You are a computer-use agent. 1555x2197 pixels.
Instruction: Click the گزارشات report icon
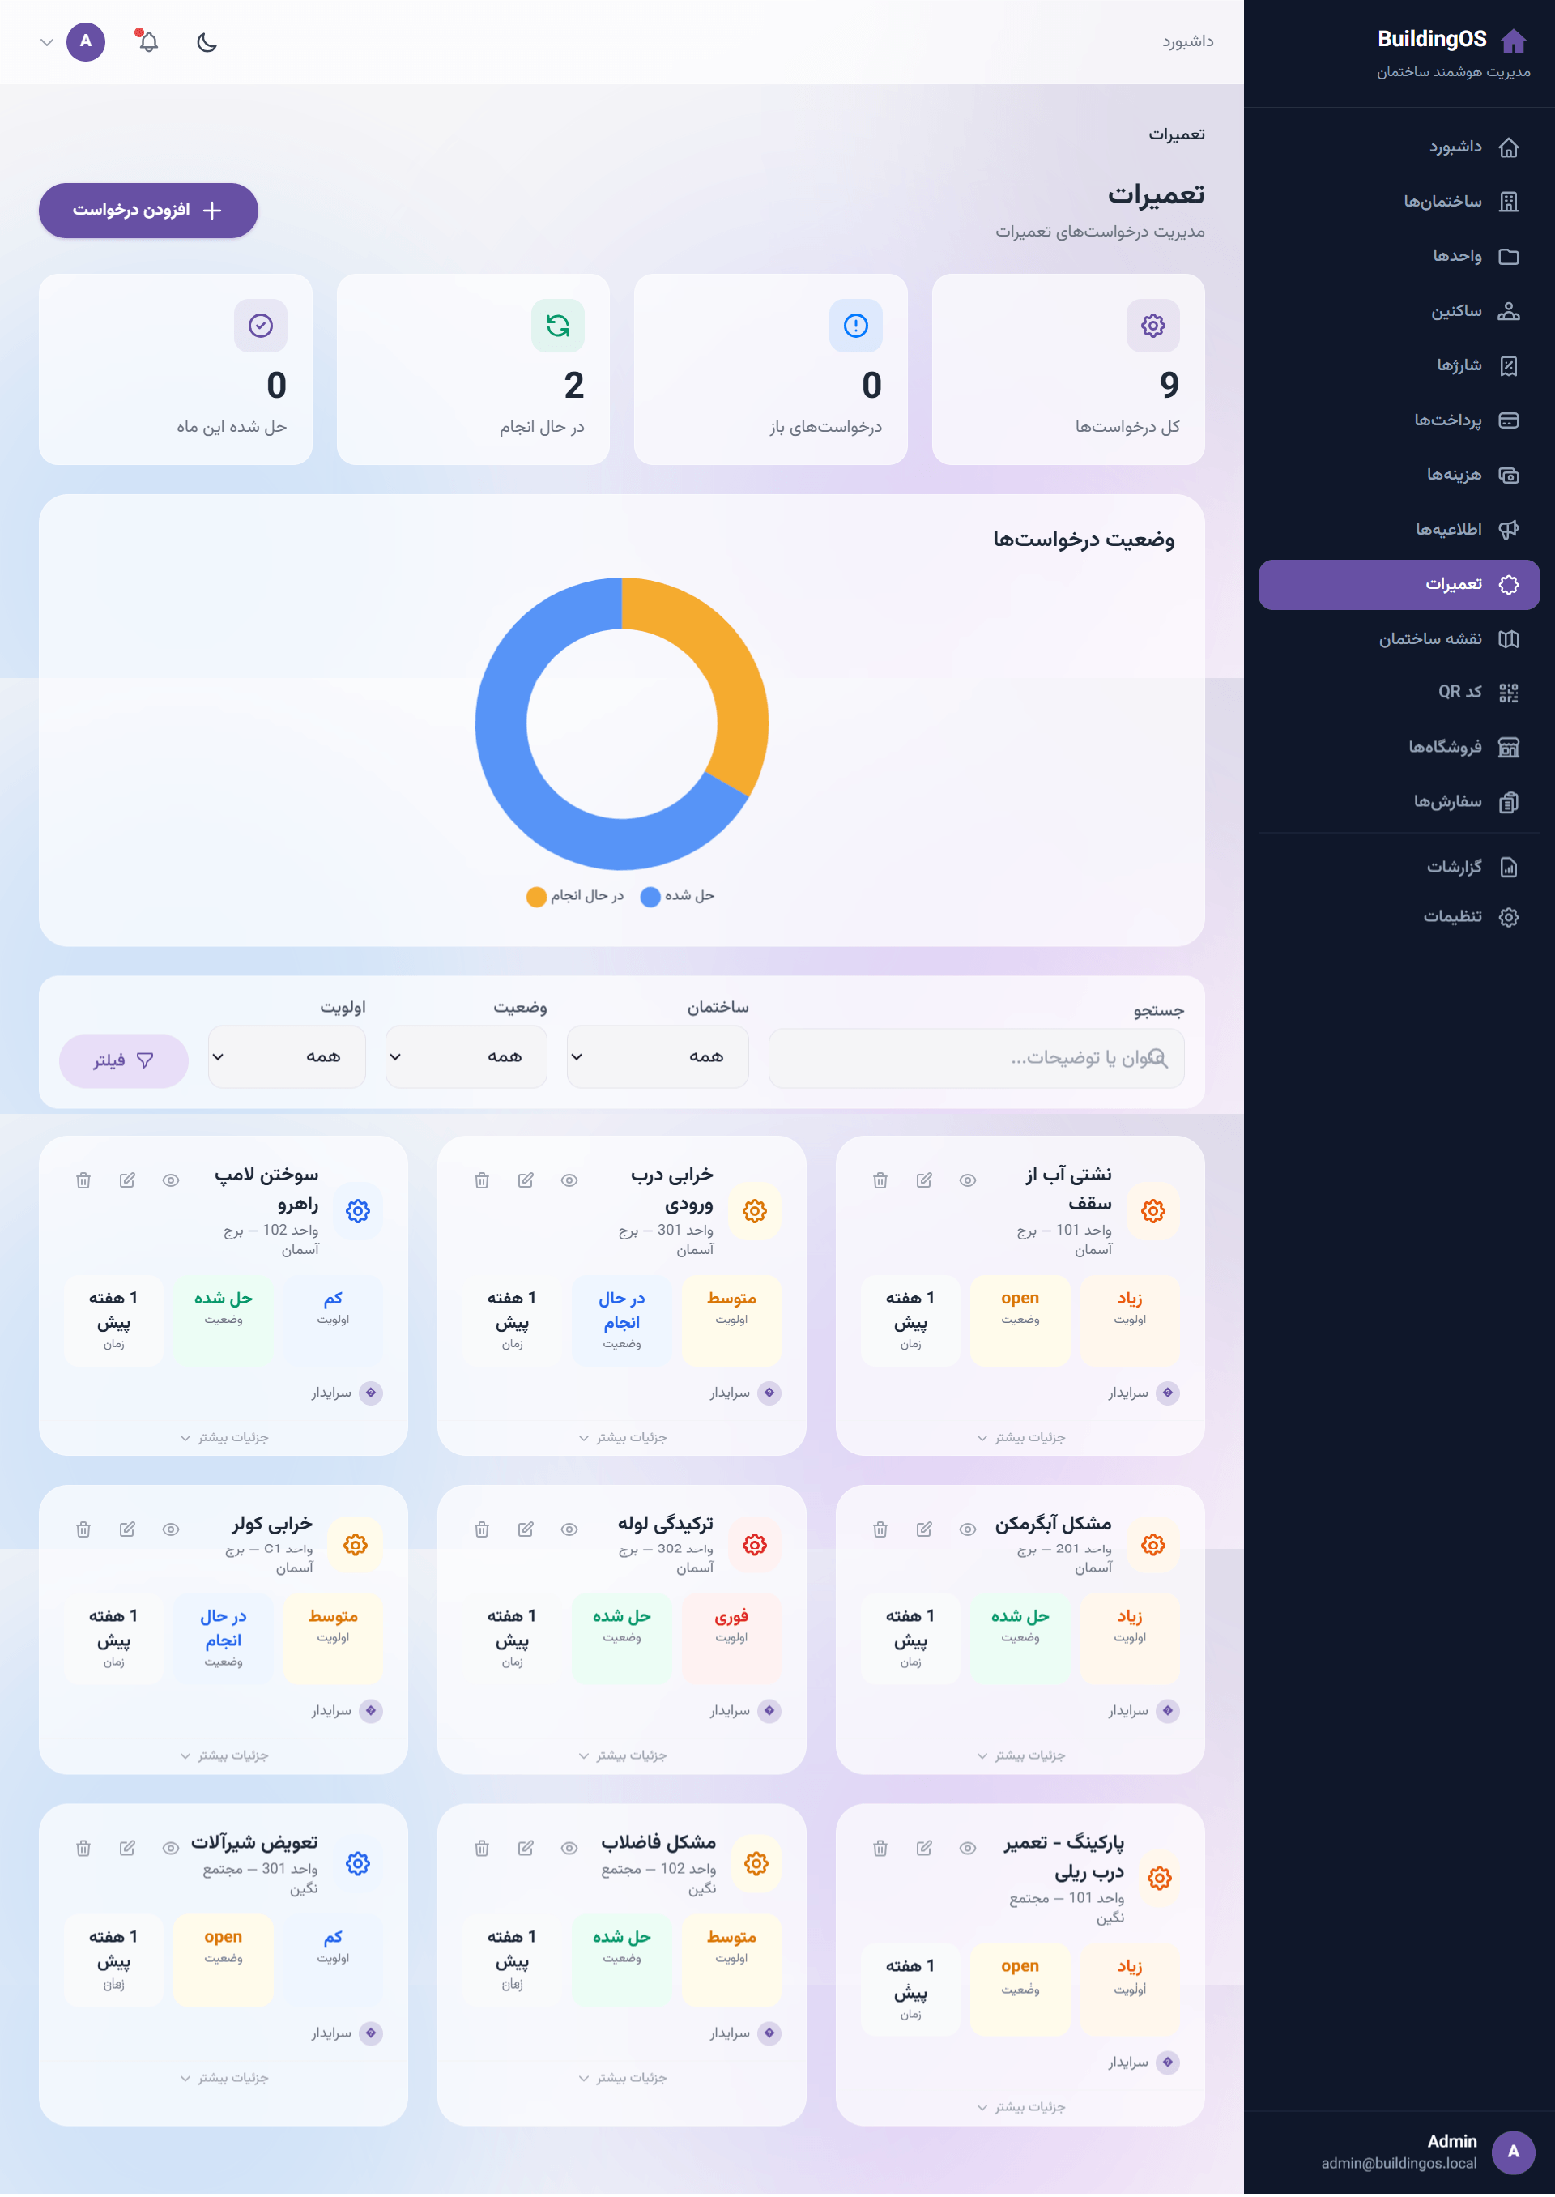tap(1508, 868)
